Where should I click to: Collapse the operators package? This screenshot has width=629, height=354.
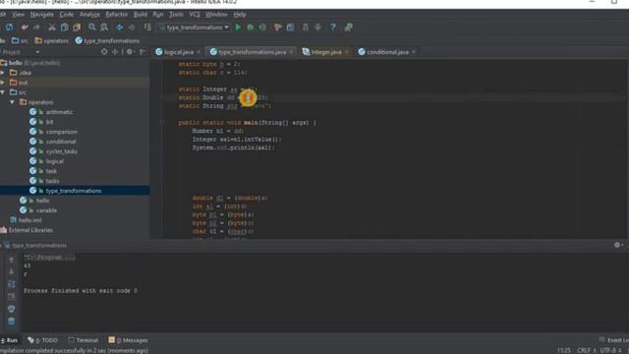[12, 102]
